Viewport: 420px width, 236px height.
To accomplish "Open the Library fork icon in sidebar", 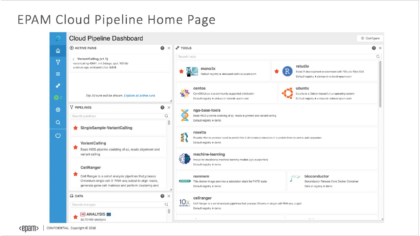I will 58,62.
